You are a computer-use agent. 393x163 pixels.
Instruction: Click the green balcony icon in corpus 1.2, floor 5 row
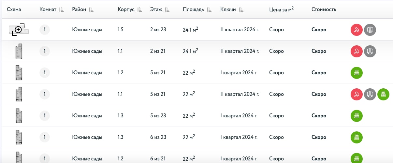pyautogui.click(x=357, y=73)
